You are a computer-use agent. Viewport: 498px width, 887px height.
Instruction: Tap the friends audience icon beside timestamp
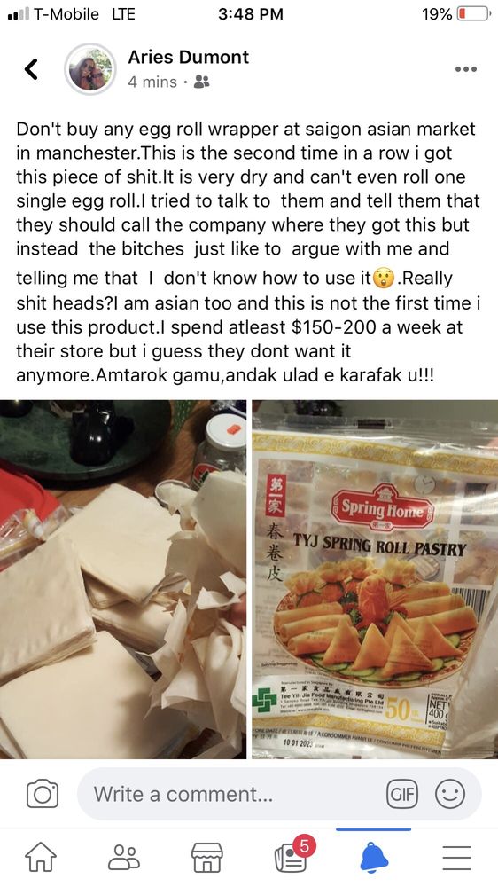tap(201, 82)
